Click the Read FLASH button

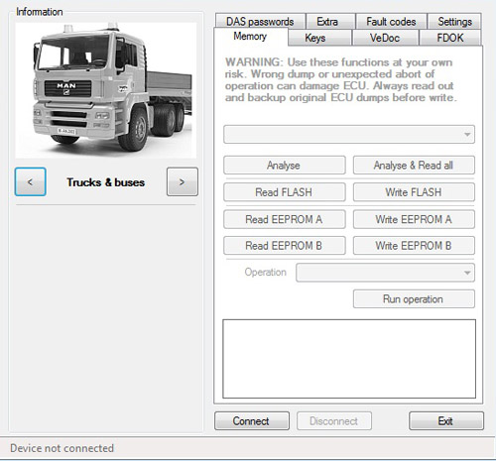pyautogui.click(x=285, y=192)
